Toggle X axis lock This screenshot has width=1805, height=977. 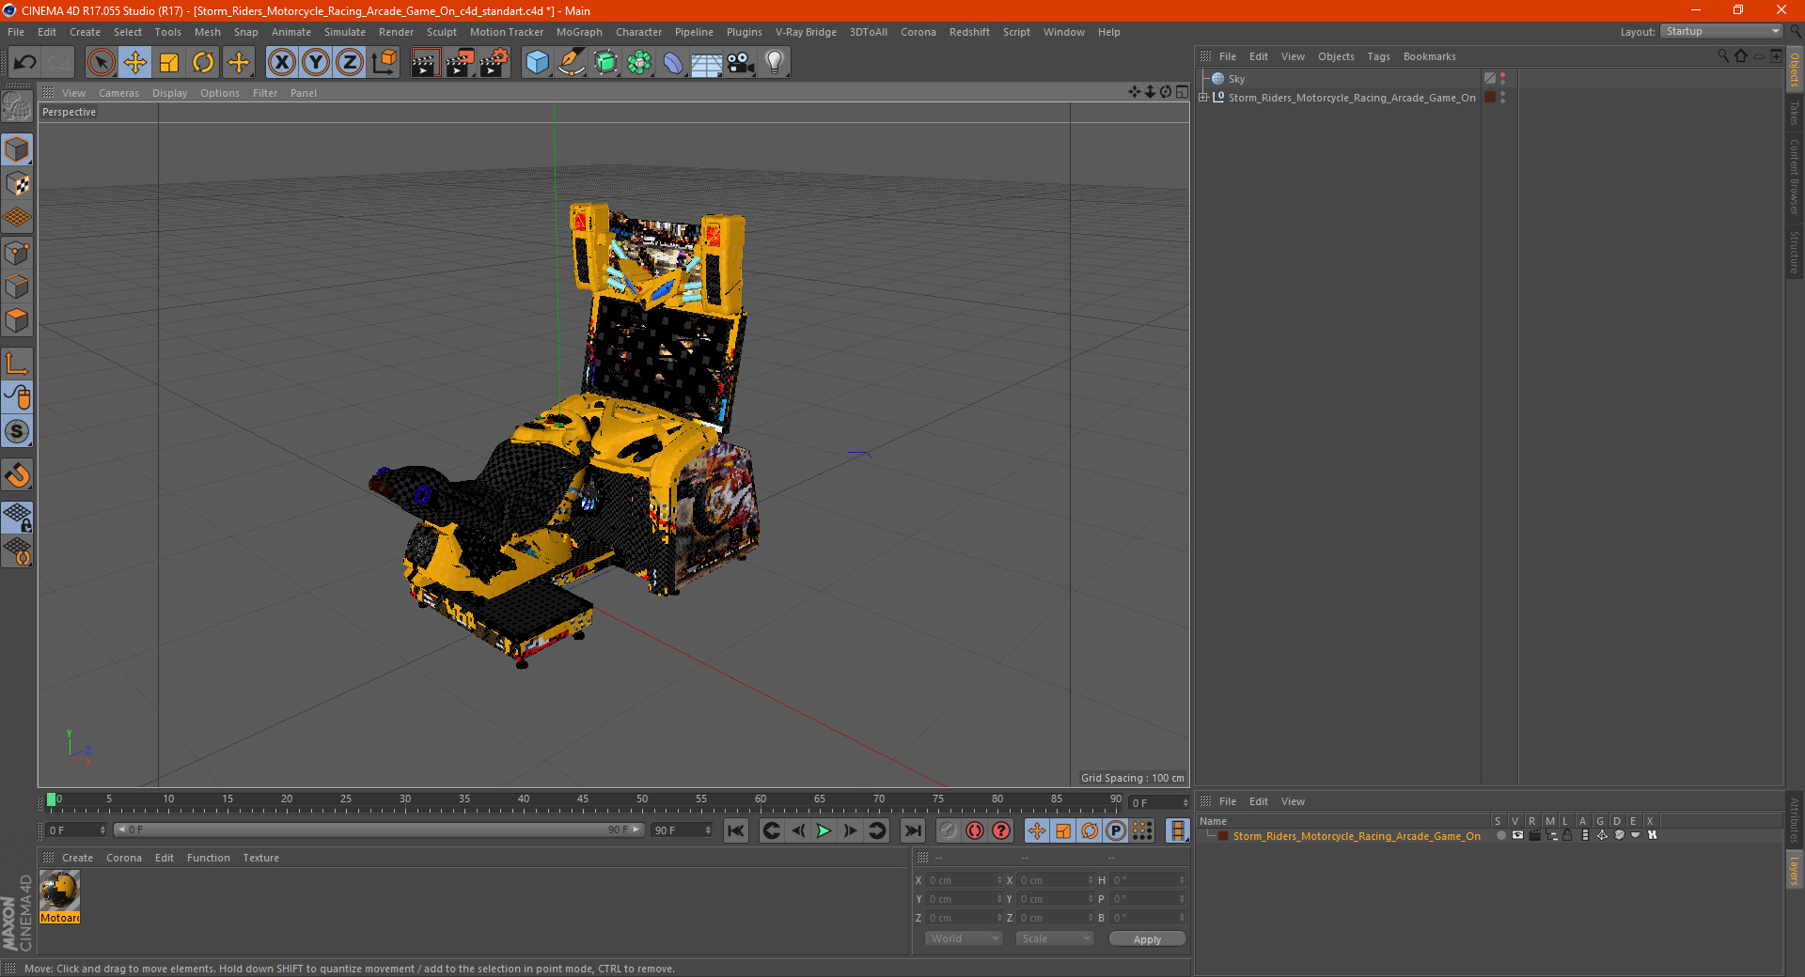click(x=281, y=63)
